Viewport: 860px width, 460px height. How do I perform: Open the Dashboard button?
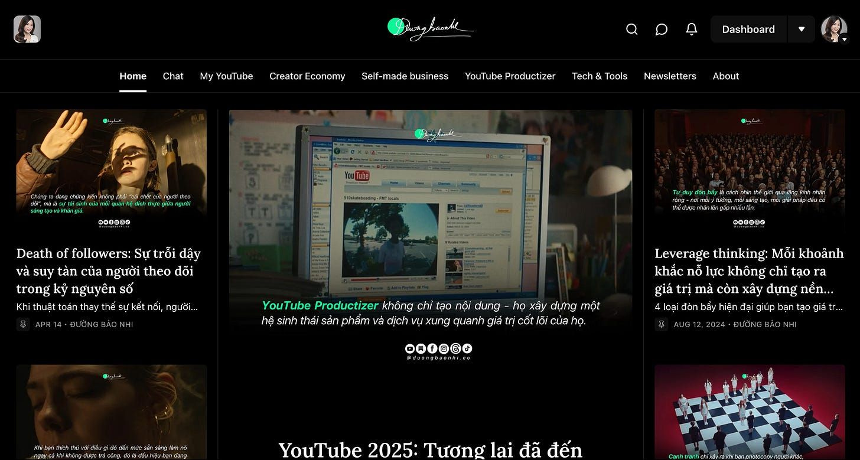(x=748, y=29)
